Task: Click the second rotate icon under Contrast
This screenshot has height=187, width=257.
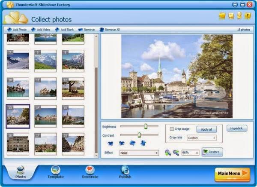Action: coord(122,143)
